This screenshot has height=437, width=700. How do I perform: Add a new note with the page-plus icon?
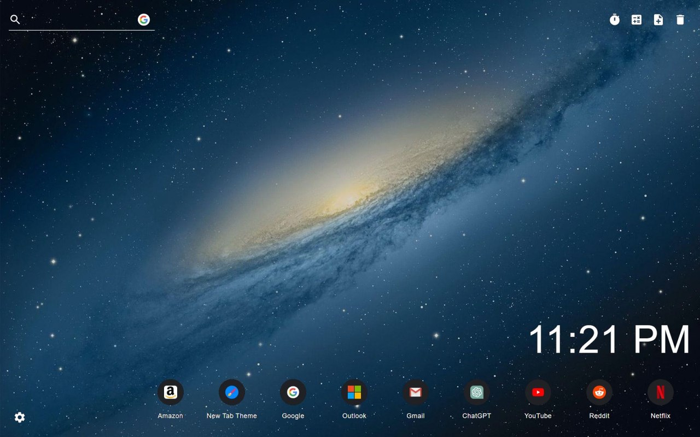coord(658,20)
